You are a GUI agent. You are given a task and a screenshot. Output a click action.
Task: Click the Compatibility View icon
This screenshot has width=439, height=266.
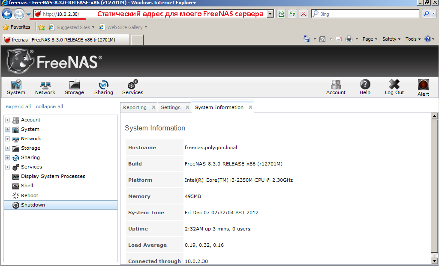[x=281, y=14]
